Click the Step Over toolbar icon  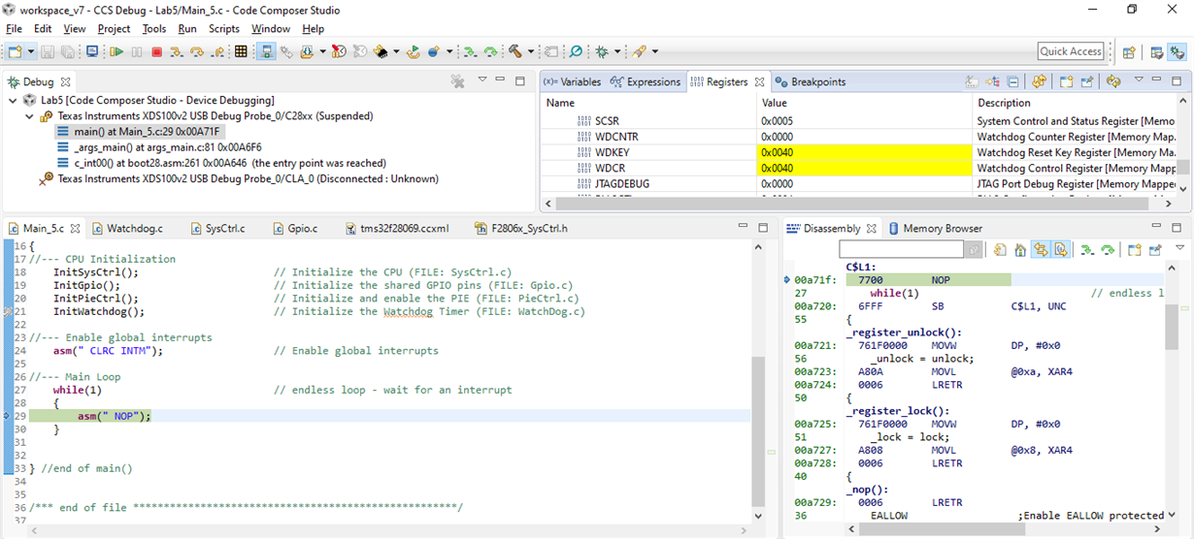197,51
